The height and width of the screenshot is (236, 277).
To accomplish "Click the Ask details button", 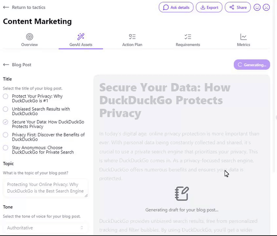I will pyautogui.click(x=176, y=7).
